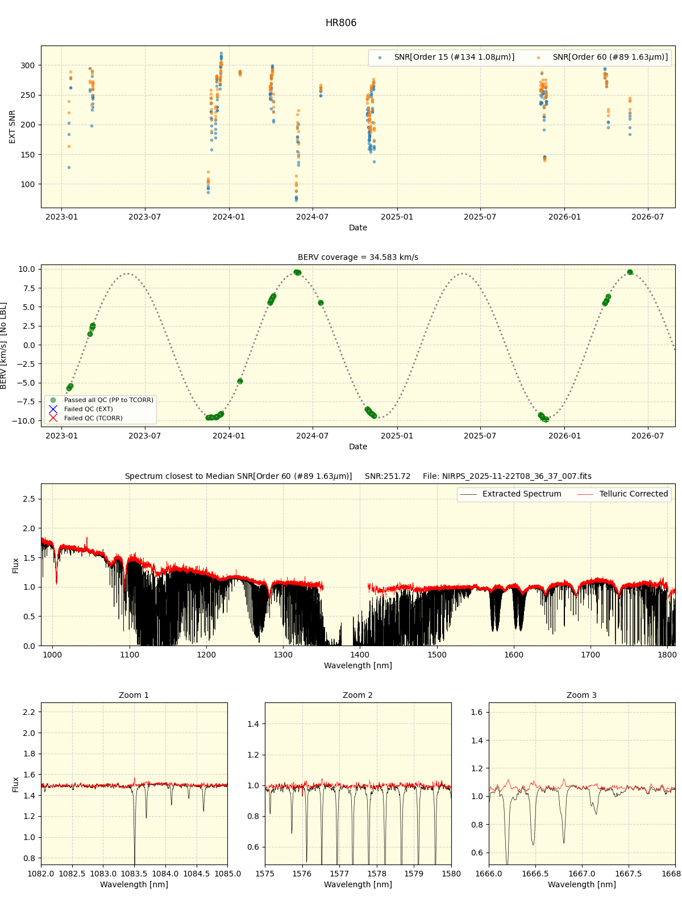The width and height of the screenshot is (682, 910).
Task: Click the 2024-07 tick label on SNR plot
Action: [x=313, y=217]
